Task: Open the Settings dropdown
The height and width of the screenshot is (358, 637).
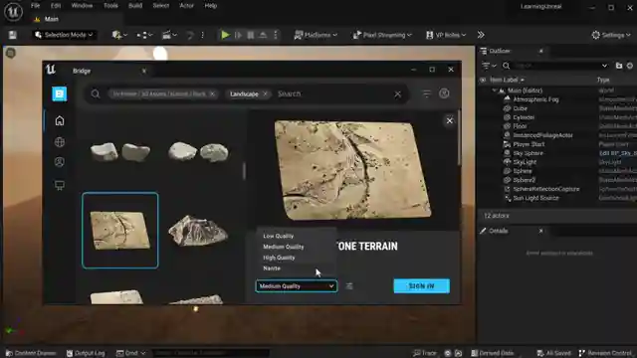Action: (x=611, y=35)
